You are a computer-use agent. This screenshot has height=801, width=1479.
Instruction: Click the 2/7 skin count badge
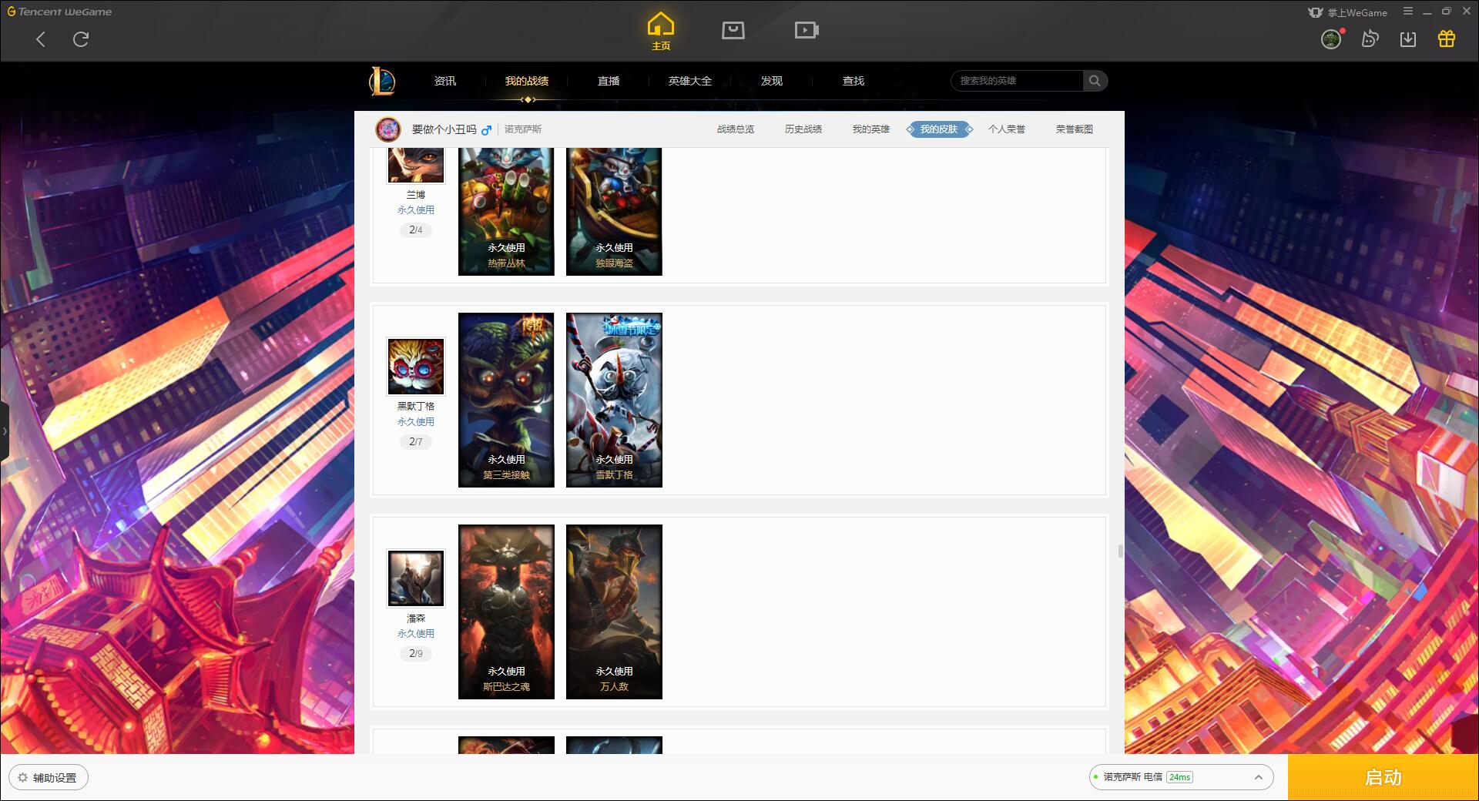[x=416, y=441]
